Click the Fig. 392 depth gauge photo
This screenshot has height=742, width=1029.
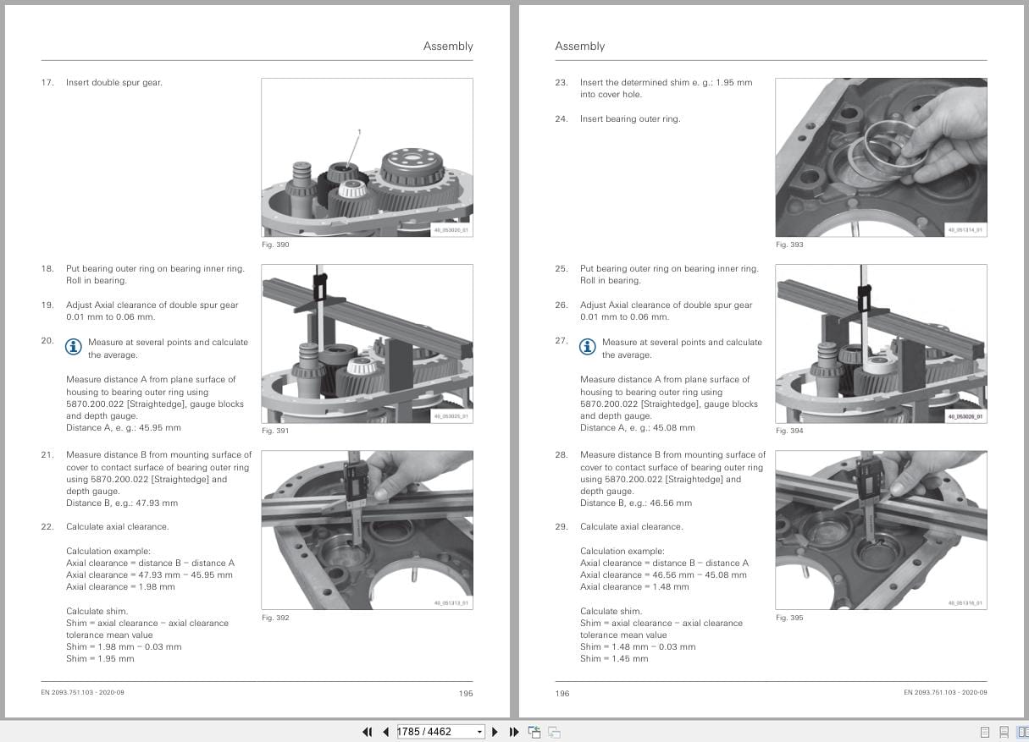367,530
